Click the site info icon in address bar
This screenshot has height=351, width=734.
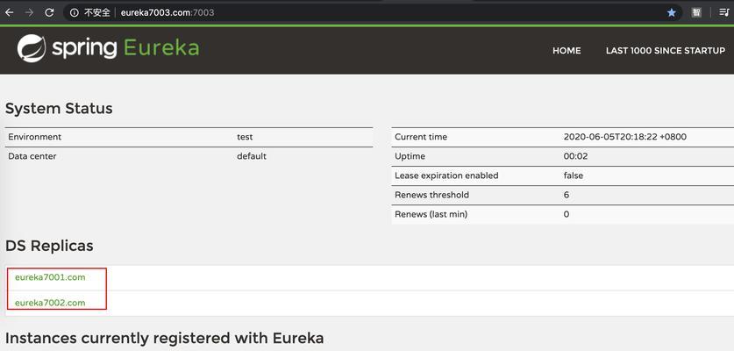tap(74, 12)
